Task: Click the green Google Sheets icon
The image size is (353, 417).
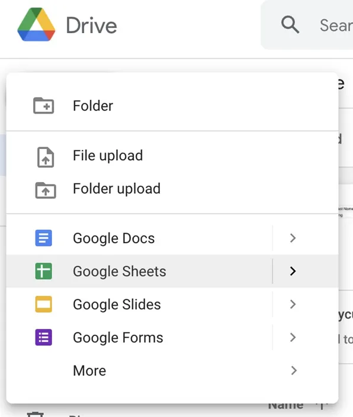Action: (44, 271)
